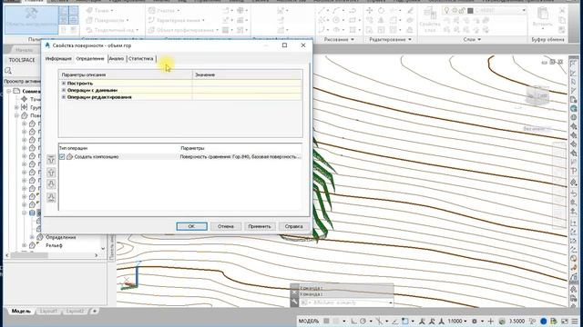Toggle object snap in the status bar
This screenshot has height=327, width=583.
(404, 321)
